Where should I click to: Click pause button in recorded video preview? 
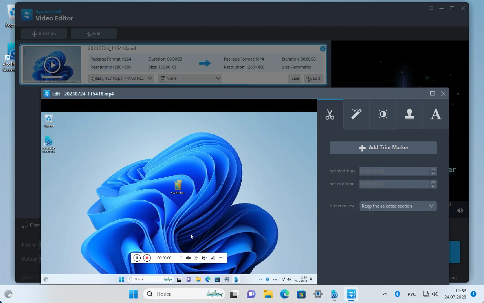pyautogui.click(x=137, y=258)
